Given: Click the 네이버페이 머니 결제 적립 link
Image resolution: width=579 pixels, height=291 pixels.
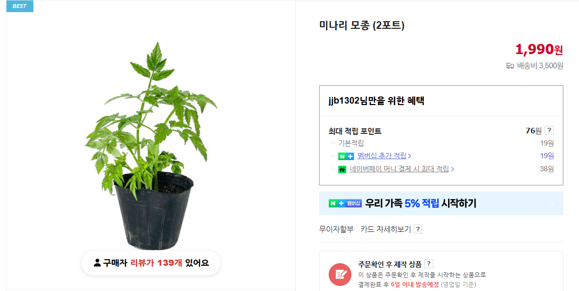Looking at the screenshot, I should [x=399, y=169].
